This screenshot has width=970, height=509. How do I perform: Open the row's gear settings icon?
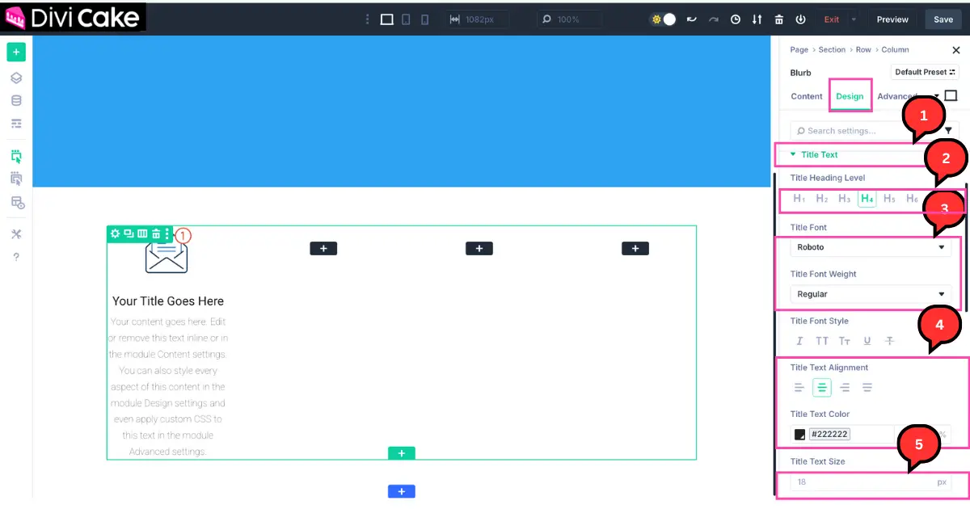115,233
